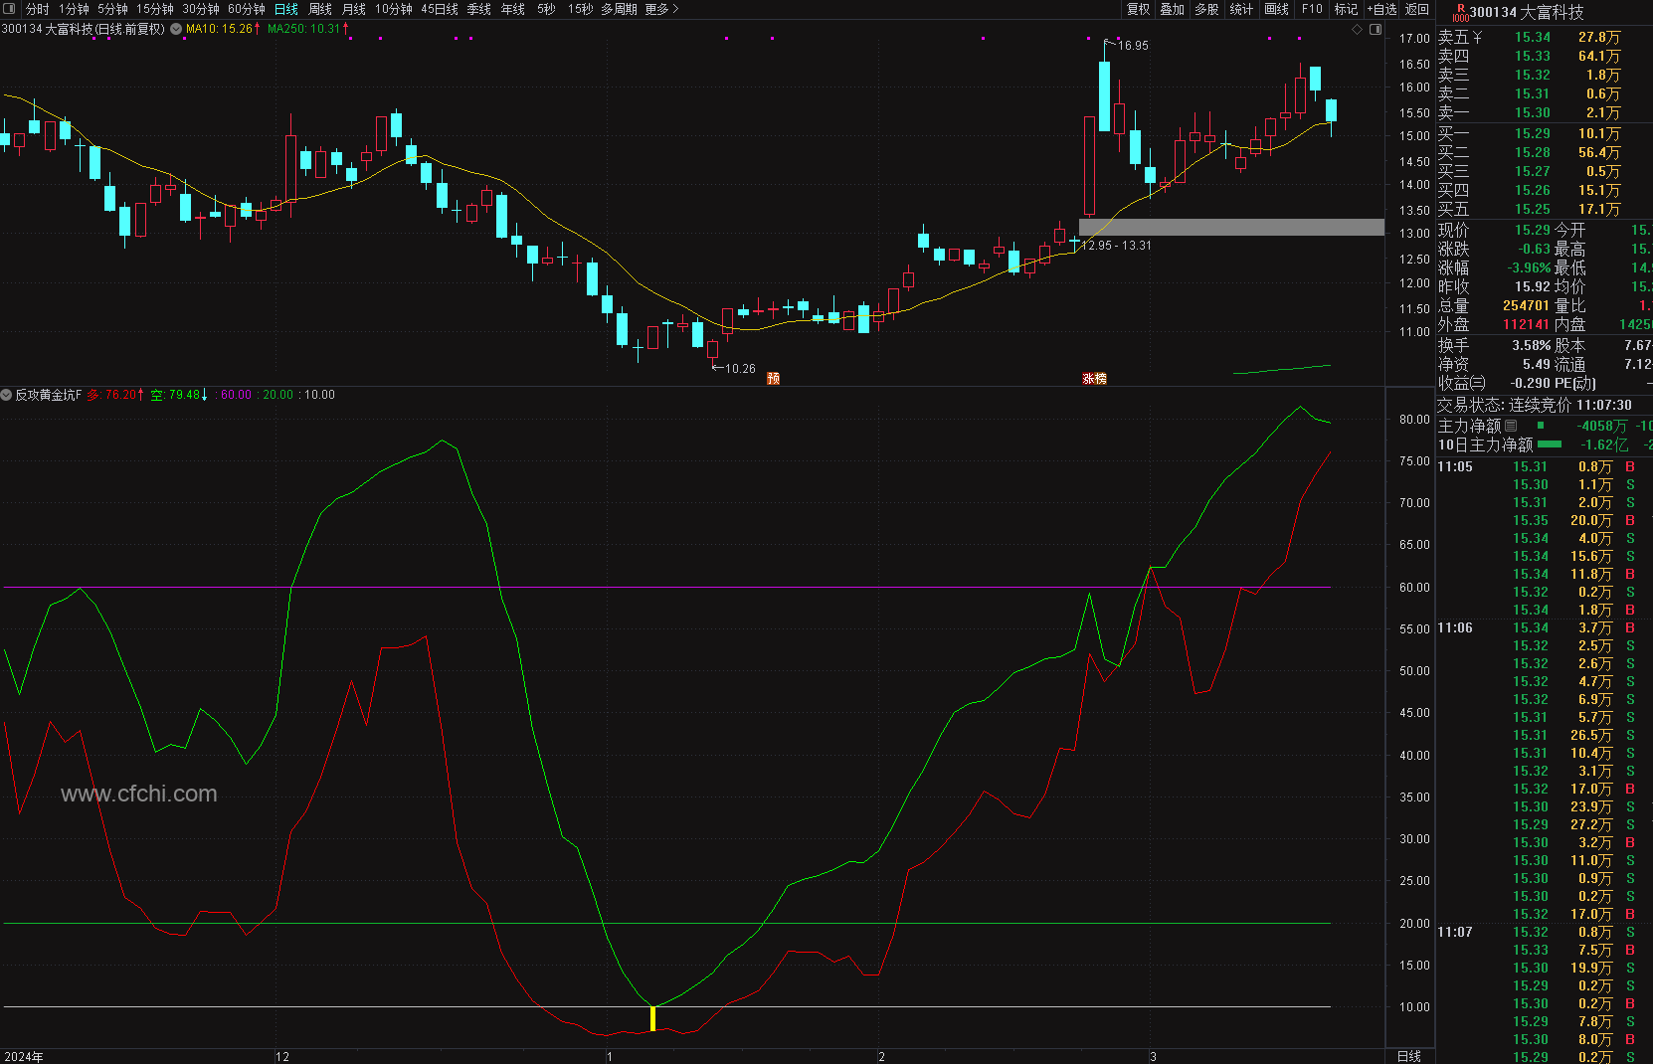Click the MA250: 10.31 indicator label
Viewport: 1653px width, 1064px height.
[308, 29]
